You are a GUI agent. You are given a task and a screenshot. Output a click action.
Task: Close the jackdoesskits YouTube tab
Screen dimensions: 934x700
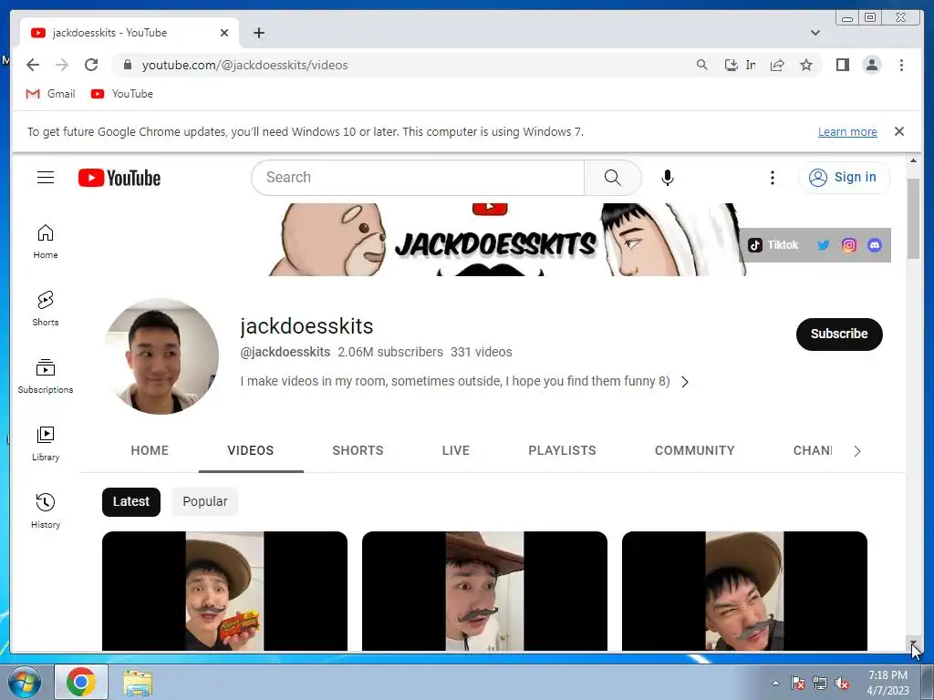[224, 33]
